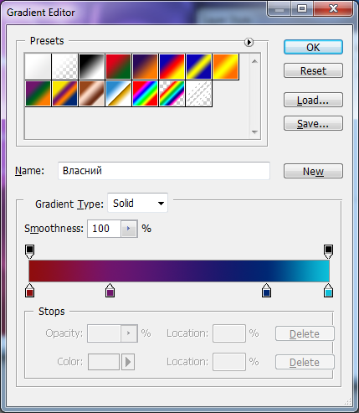Open the Smoothness slider arrow
The height and width of the screenshot is (413, 359).
point(129,229)
